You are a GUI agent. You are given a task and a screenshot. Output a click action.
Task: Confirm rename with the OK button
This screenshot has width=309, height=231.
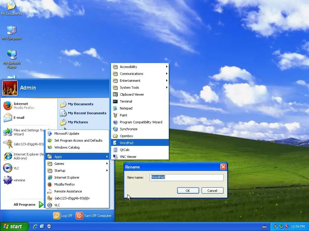[188, 190]
